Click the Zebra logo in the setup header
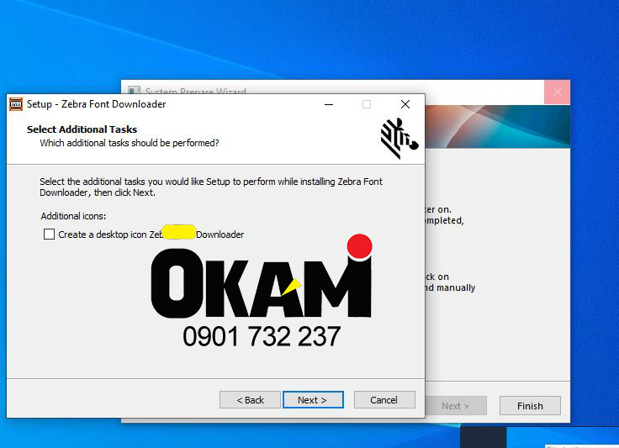Image resolution: width=619 pixels, height=448 pixels. (x=399, y=139)
